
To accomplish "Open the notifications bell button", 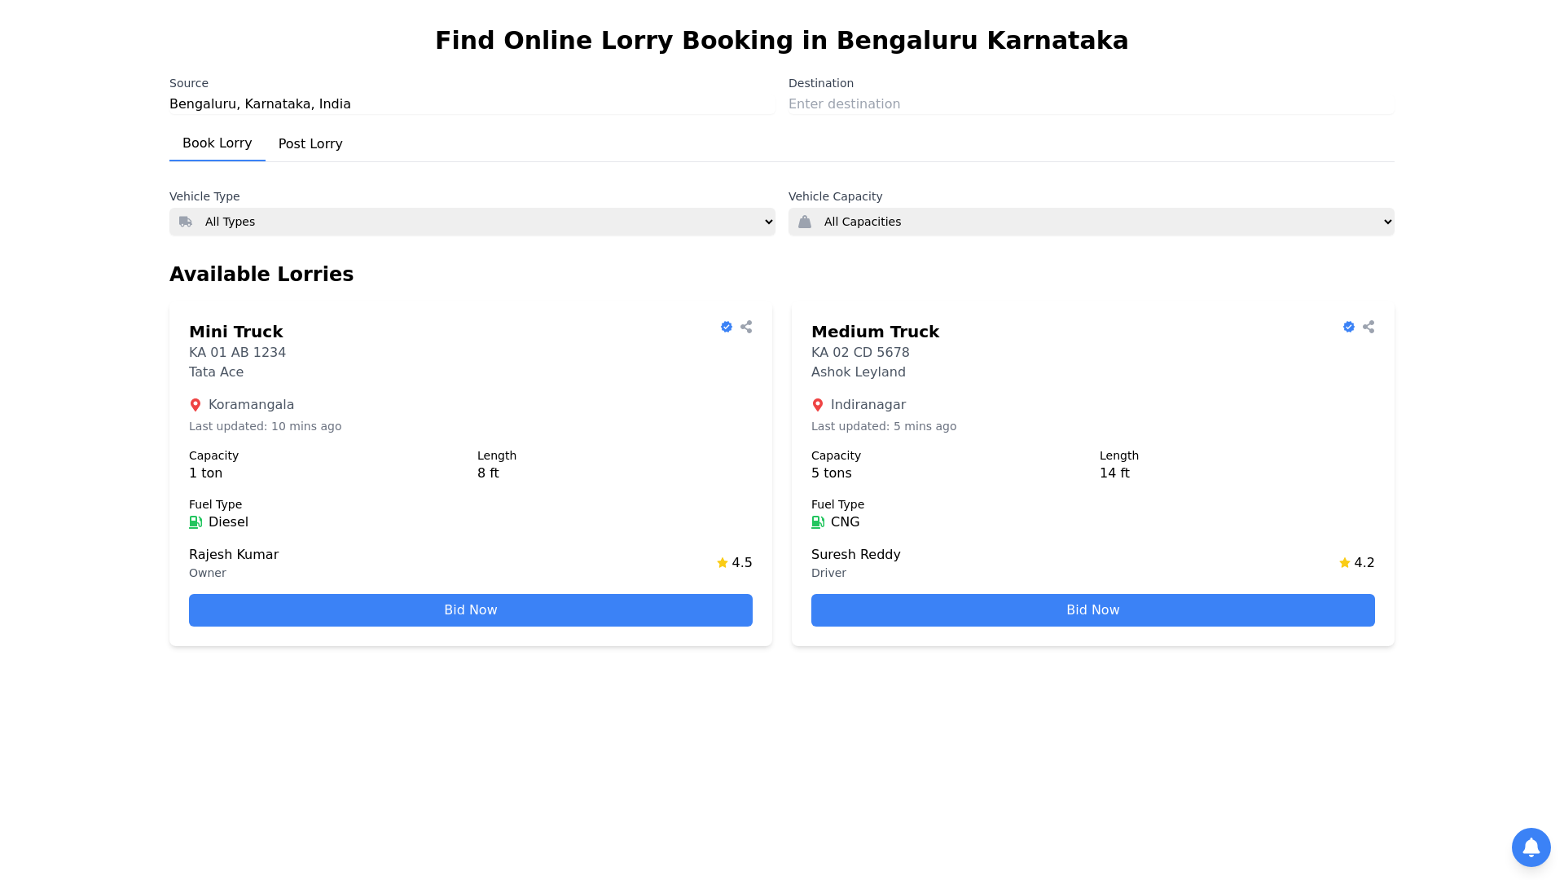I will (x=1531, y=847).
